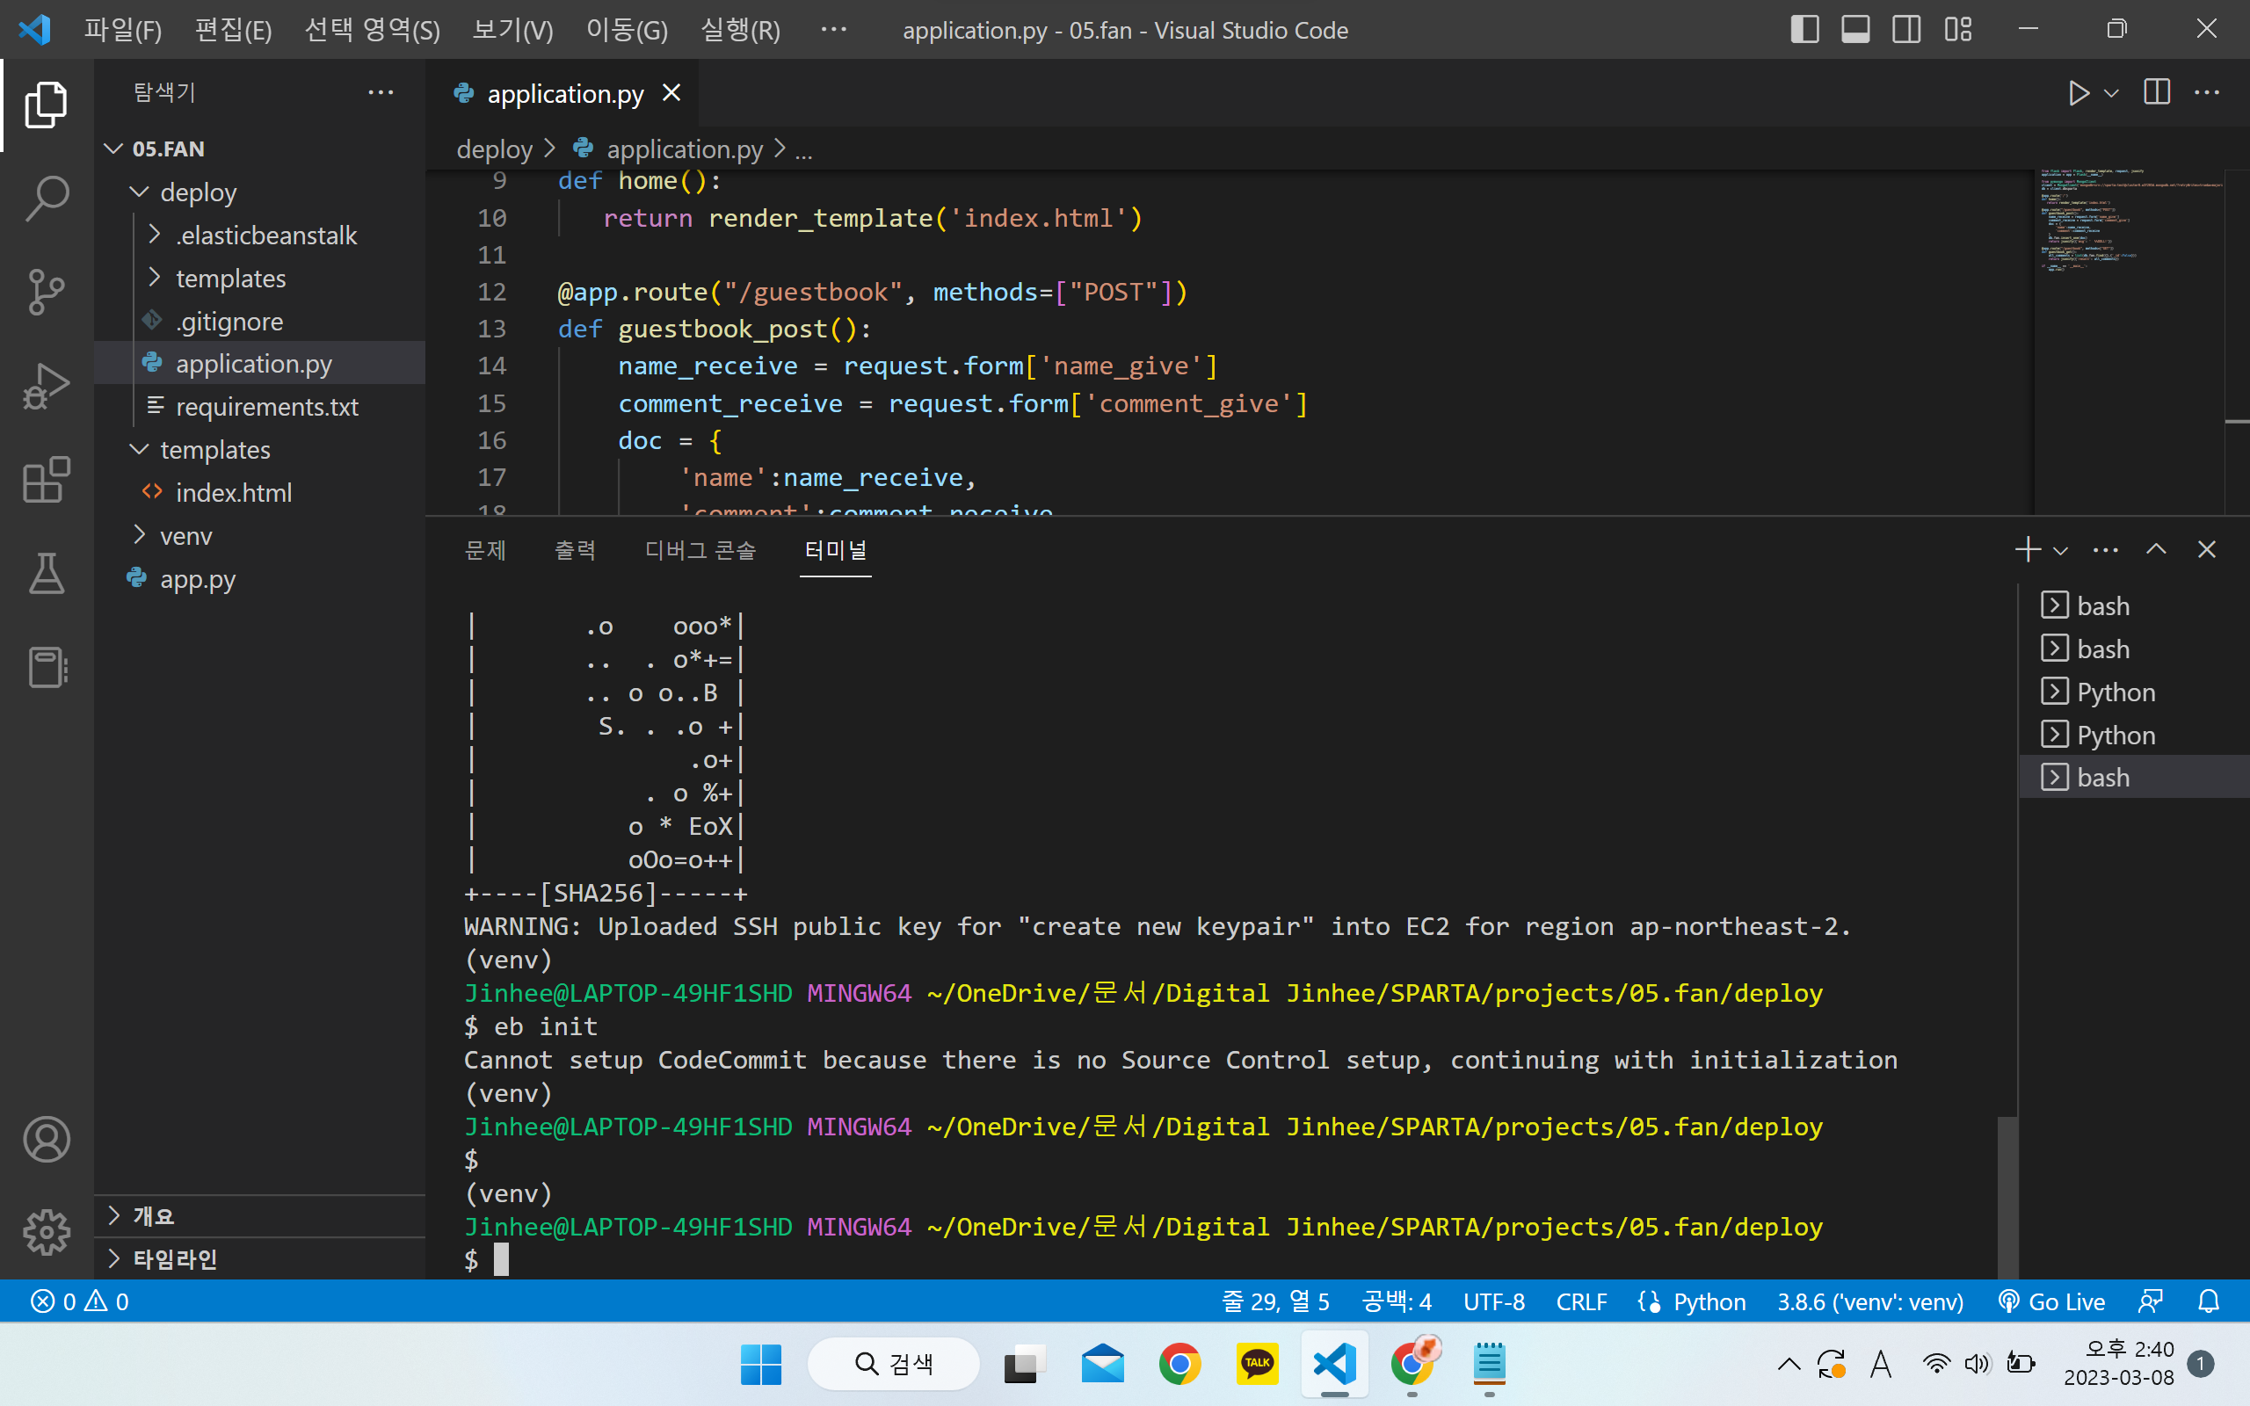
Task: Open editor more actions ellipsis
Action: 2207,93
